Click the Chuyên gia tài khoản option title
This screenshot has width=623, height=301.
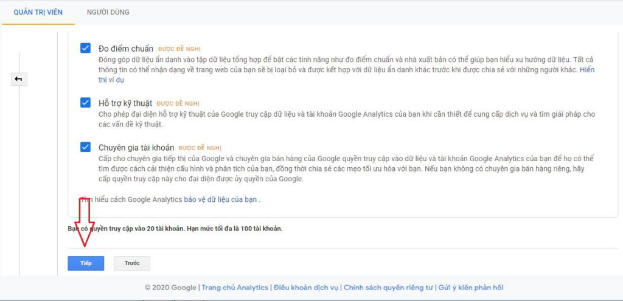(136, 147)
